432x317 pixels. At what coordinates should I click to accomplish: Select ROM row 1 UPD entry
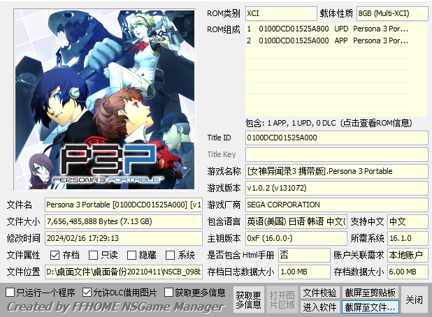(329, 29)
